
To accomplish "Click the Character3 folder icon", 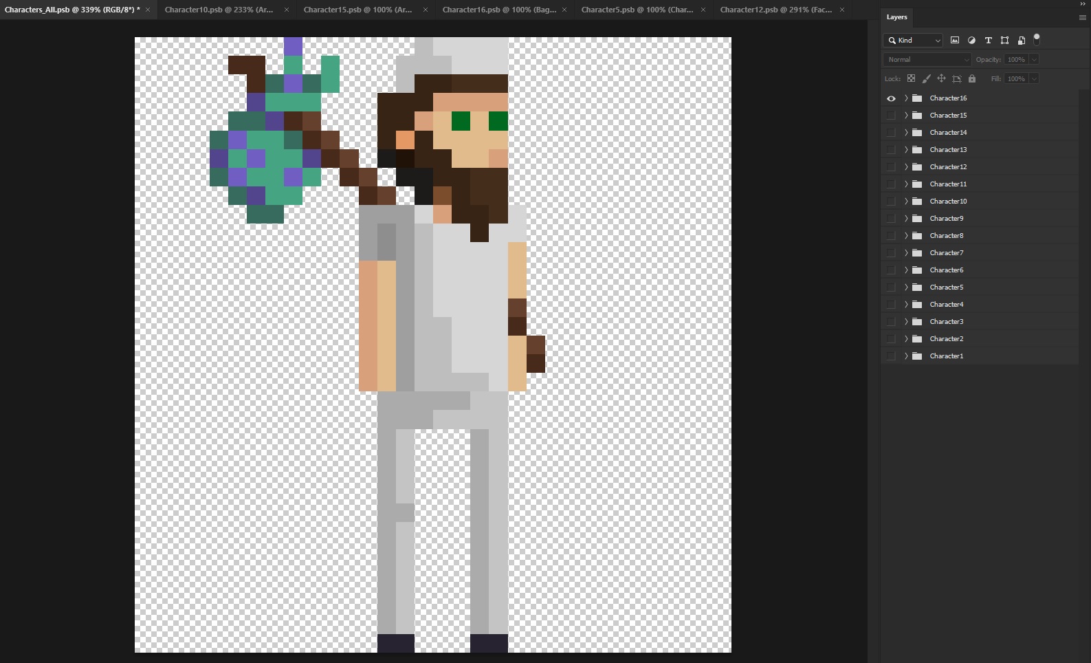I will [917, 322].
